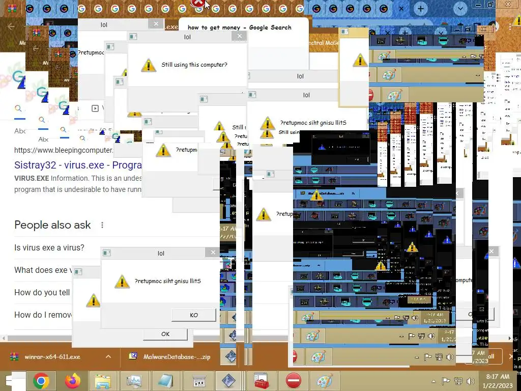
Task: Click the Chrome back arrow in the top left
Action: coord(11,26)
